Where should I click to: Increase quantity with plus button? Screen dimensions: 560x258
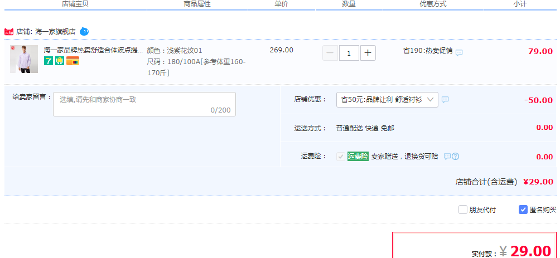[368, 53]
